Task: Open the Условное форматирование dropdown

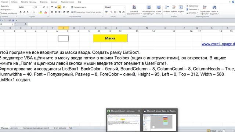Action: point(134,10)
